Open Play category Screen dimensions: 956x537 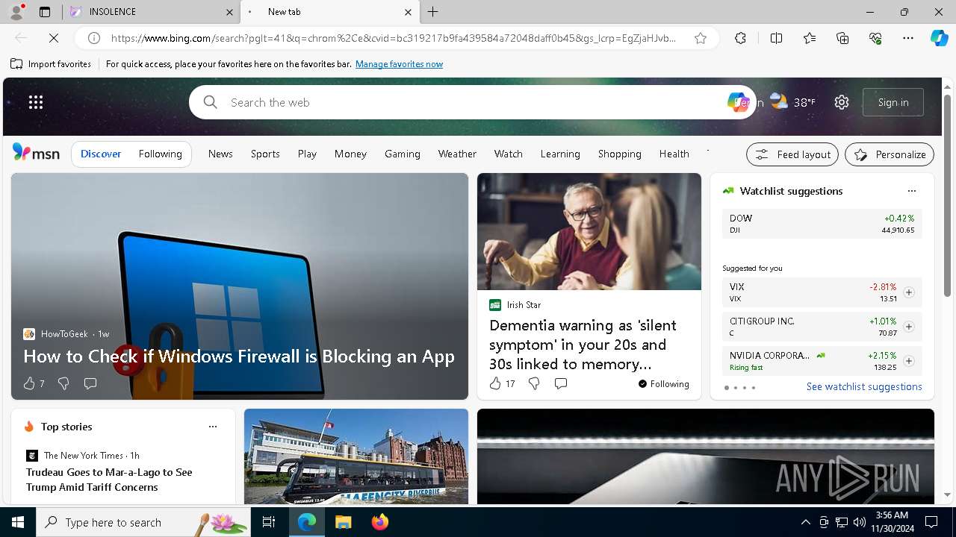[x=307, y=154]
